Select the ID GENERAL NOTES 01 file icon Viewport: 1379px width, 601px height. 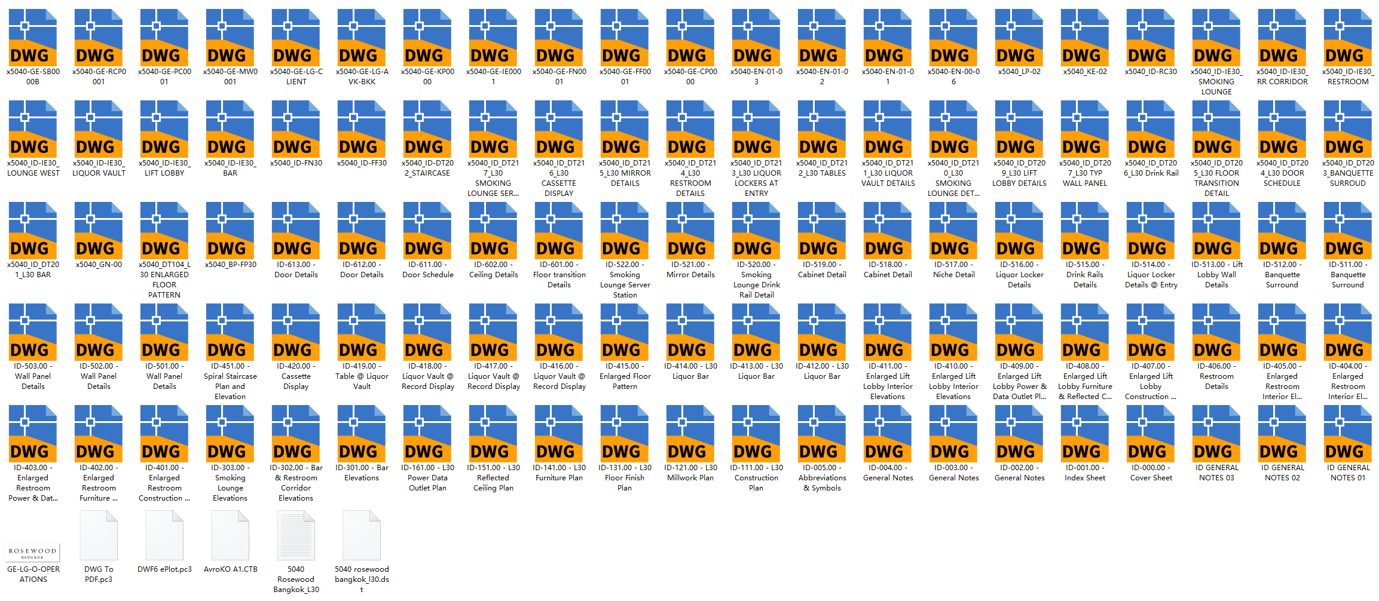tap(1348, 433)
